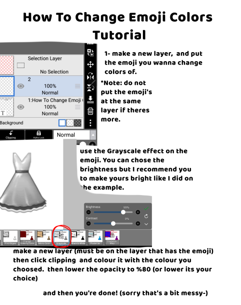Reset filter values with circular arrow

(146, 216)
